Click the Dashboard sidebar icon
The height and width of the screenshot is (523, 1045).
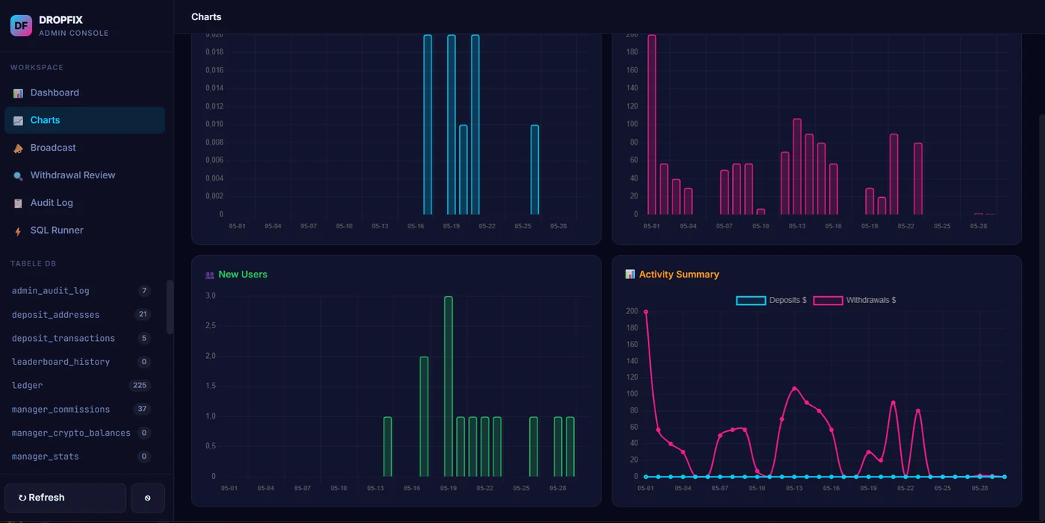coord(18,93)
